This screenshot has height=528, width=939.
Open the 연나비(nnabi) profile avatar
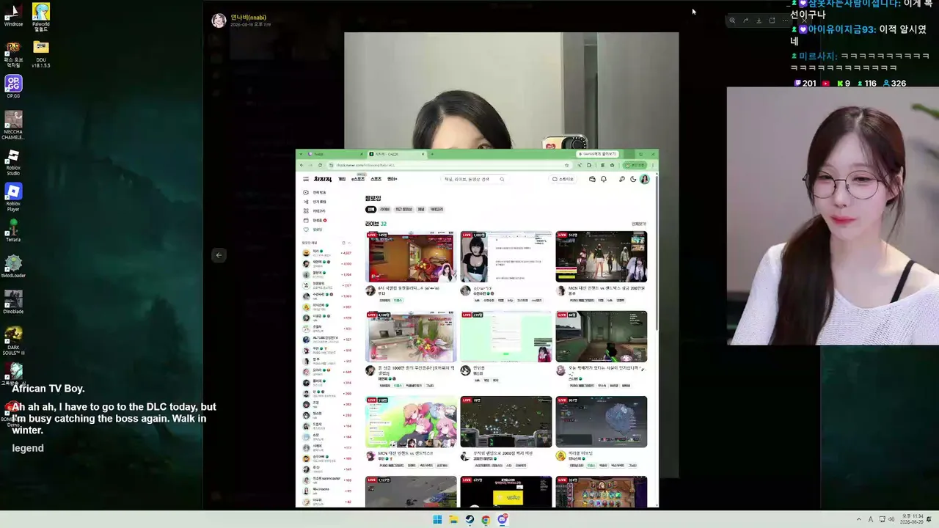219,21
